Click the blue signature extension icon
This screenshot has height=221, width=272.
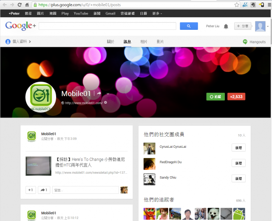[x=245, y=5]
